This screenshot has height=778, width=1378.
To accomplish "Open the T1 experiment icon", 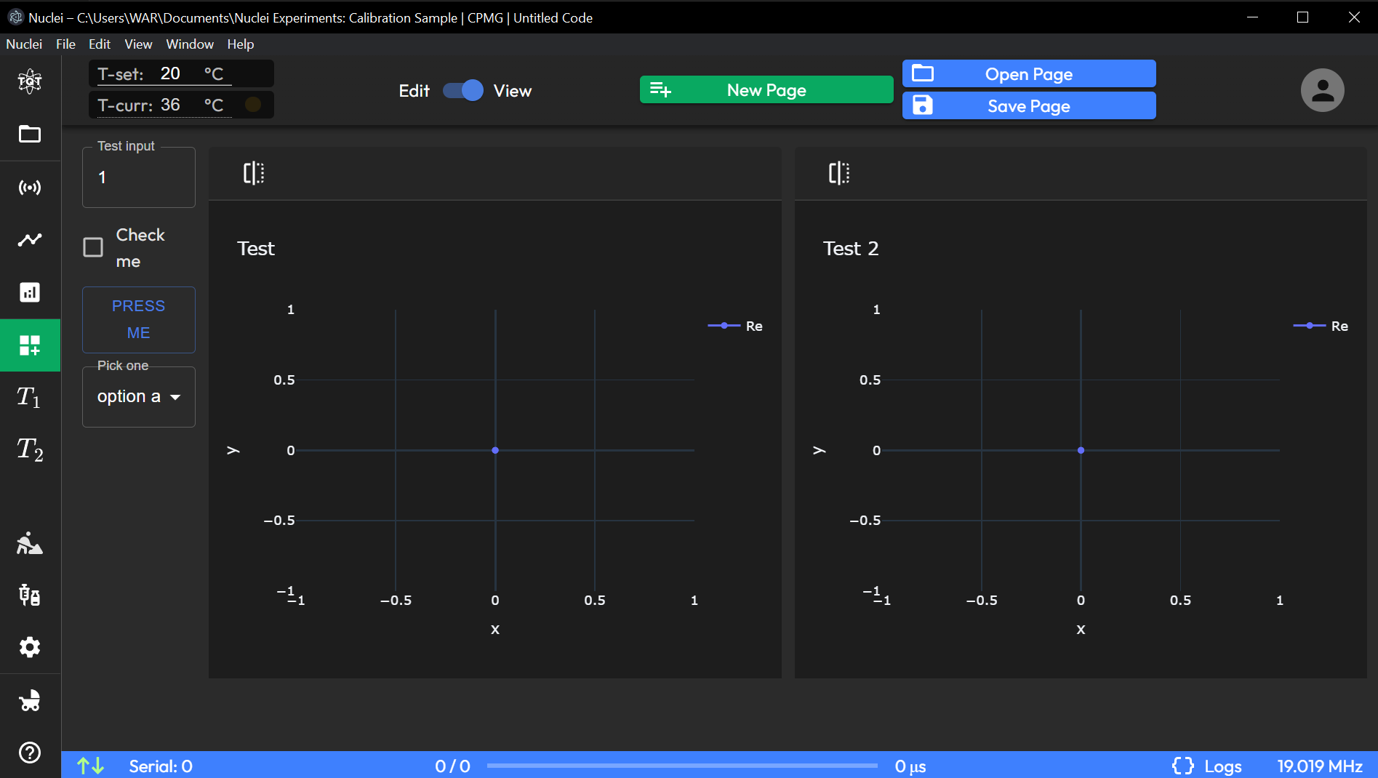I will pyautogui.click(x=30, y=397).
